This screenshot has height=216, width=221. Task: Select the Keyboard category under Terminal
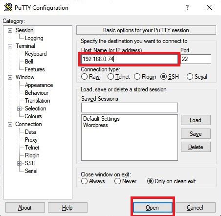click(x=36, y=54)
